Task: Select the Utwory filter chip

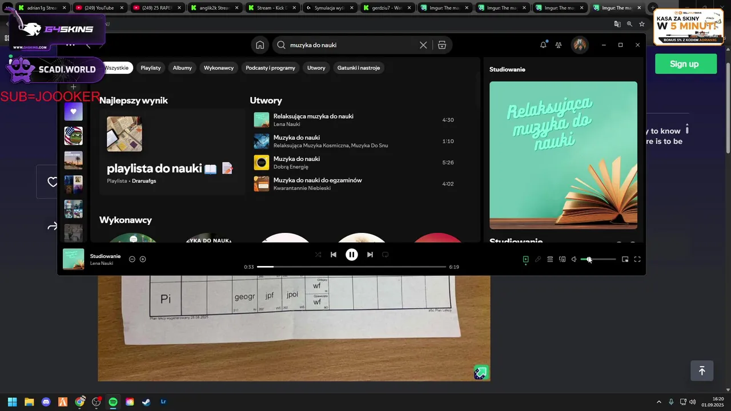Action: click(x=316, y=67)
